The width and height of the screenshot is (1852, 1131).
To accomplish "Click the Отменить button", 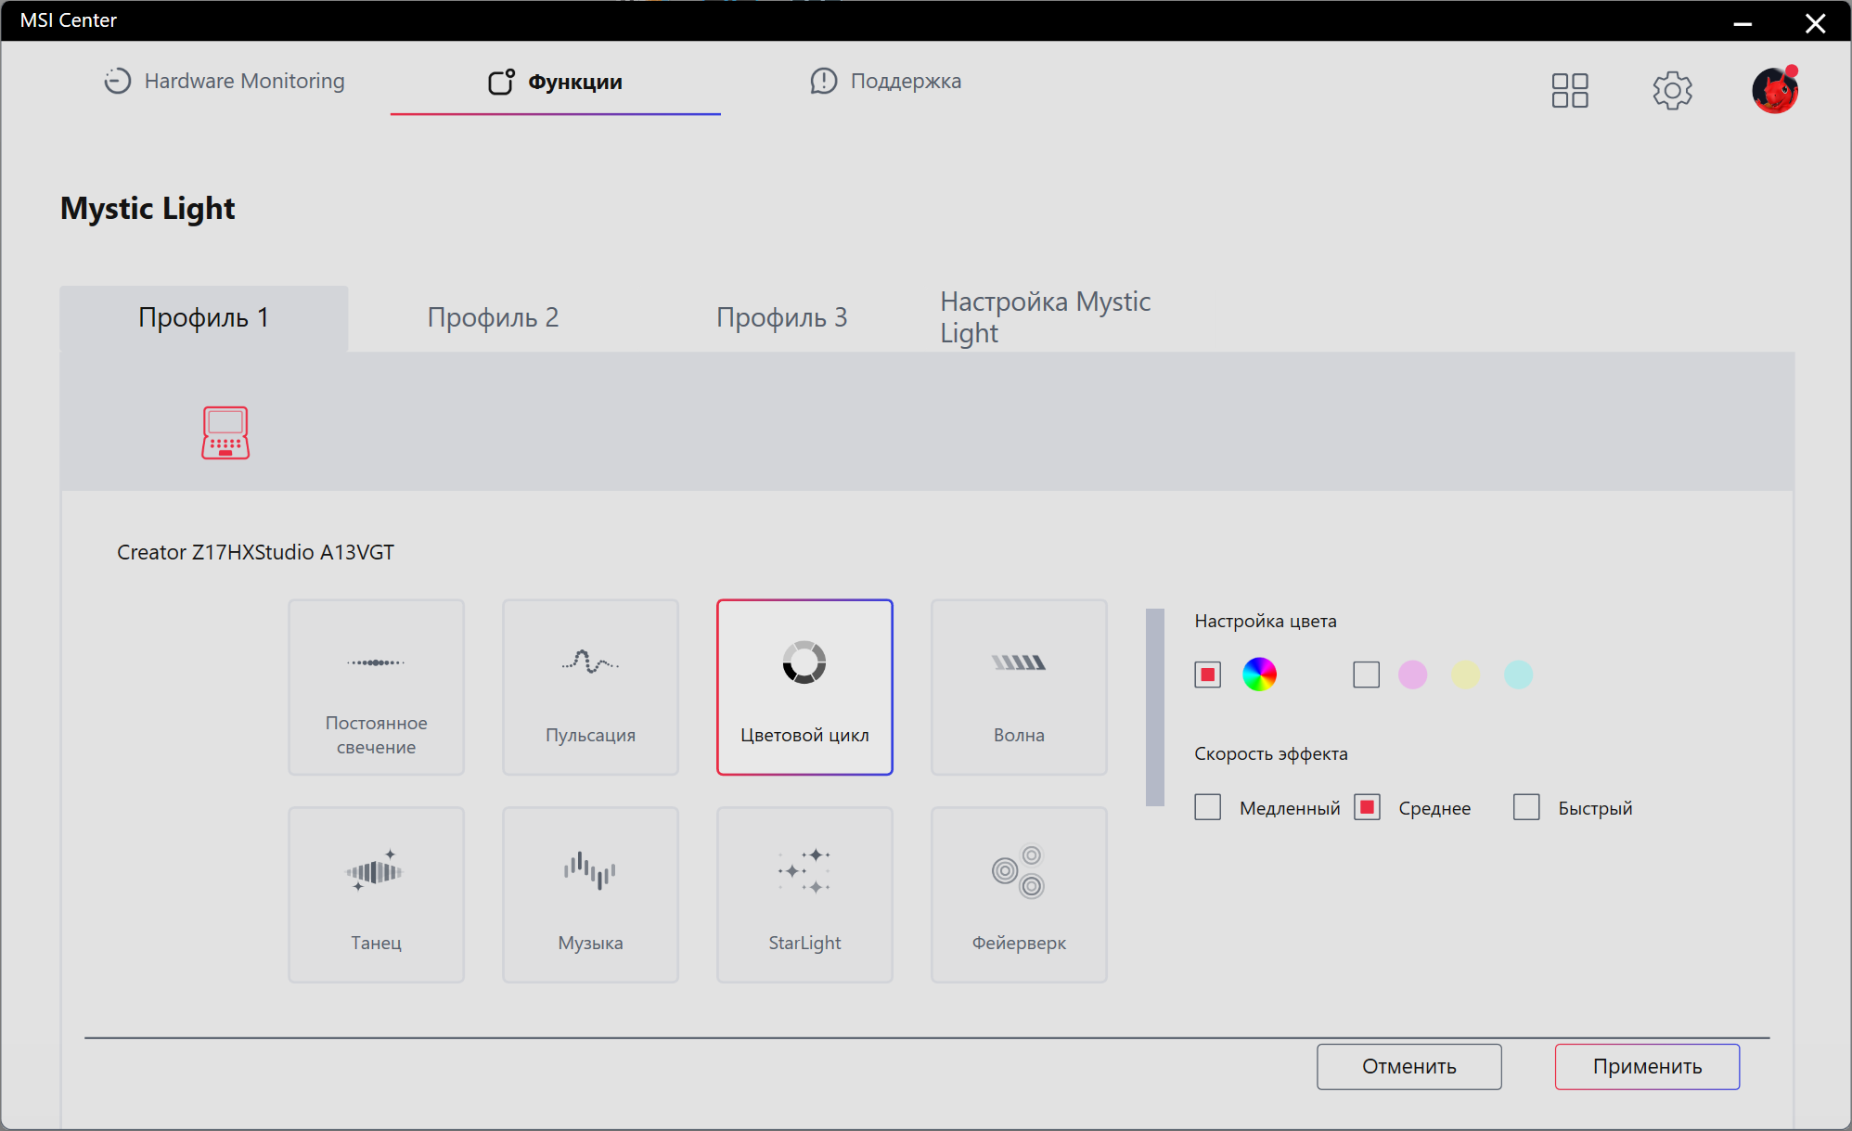I will (x=1408, y=1066).
